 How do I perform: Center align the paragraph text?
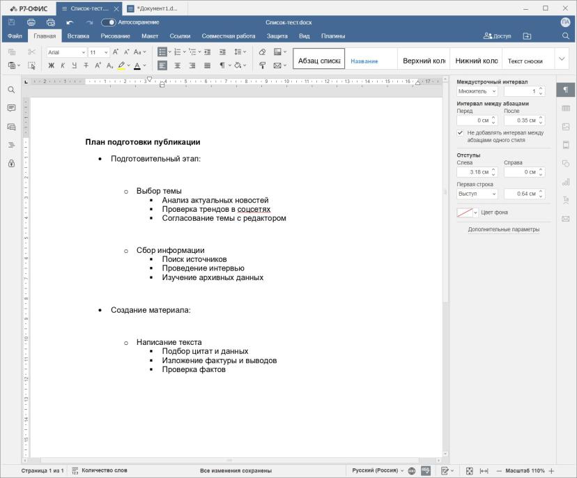click(178, 65)
